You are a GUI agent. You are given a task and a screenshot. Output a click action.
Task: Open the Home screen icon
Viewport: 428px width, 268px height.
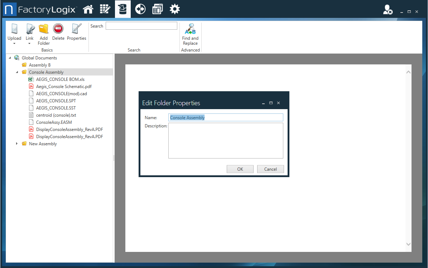click(x=88, y=9)
